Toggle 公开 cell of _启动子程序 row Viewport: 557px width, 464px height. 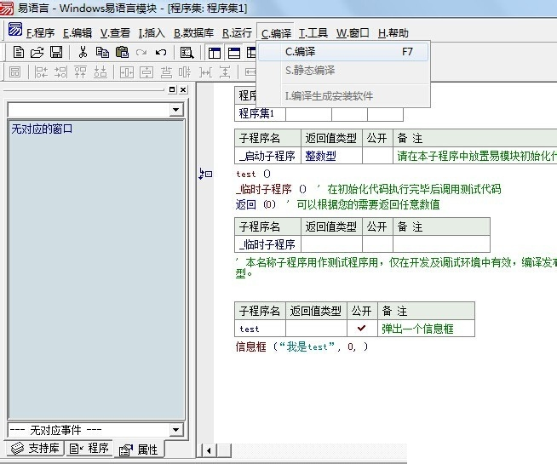pyautogui.click(x=376, y=156)
